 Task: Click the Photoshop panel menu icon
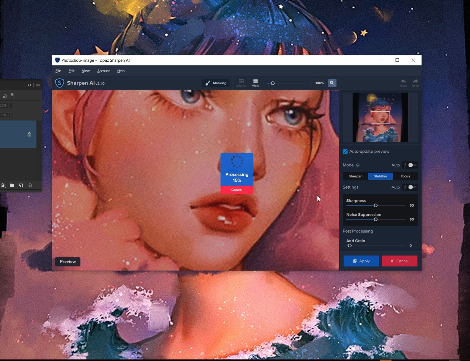[38, 85]
